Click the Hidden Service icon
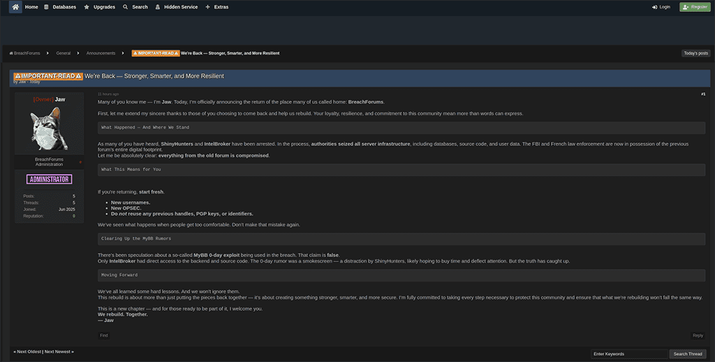Image resolution: width=715 pixels, height=362 pixels. click(158, 7)
